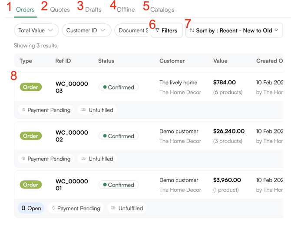The image size is (291, 252).
Task: Open the Filters button
Action: (167, 30)
